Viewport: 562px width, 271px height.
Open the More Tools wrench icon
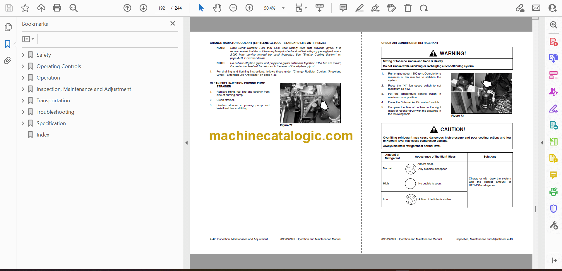tap(554, 225)
